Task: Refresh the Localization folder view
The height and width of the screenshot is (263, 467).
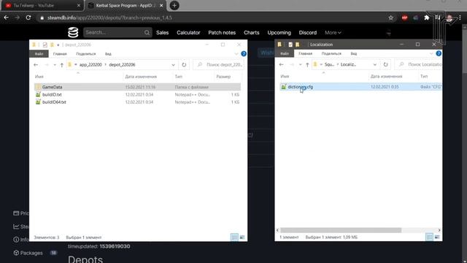Action: pos(386,64)
